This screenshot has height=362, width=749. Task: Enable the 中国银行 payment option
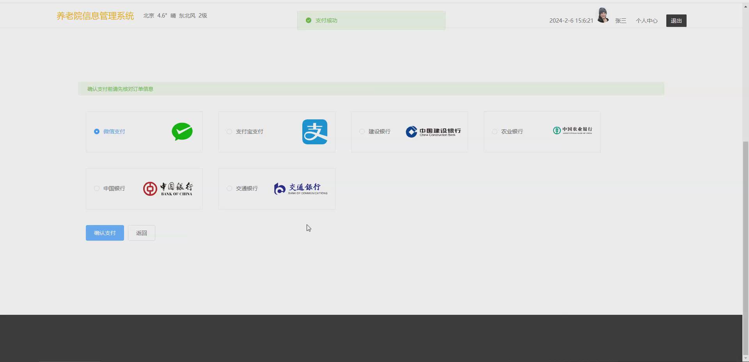click(x=96, y=188)
